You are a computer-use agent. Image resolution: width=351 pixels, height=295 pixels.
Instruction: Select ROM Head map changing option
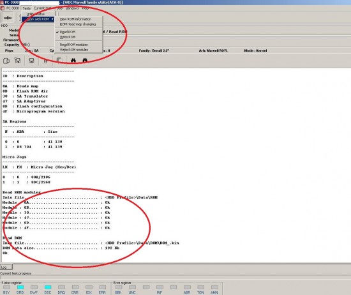point(78,24)
